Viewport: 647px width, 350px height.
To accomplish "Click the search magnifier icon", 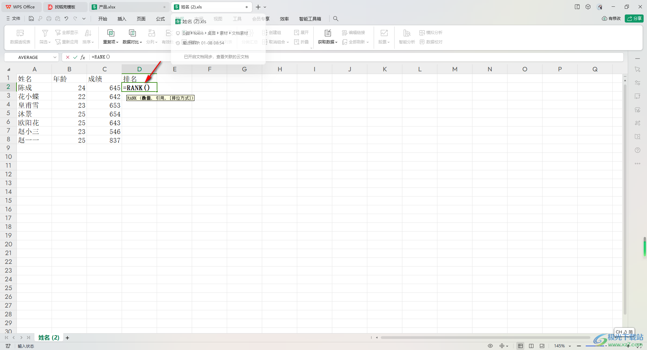I will click(336, 19).
